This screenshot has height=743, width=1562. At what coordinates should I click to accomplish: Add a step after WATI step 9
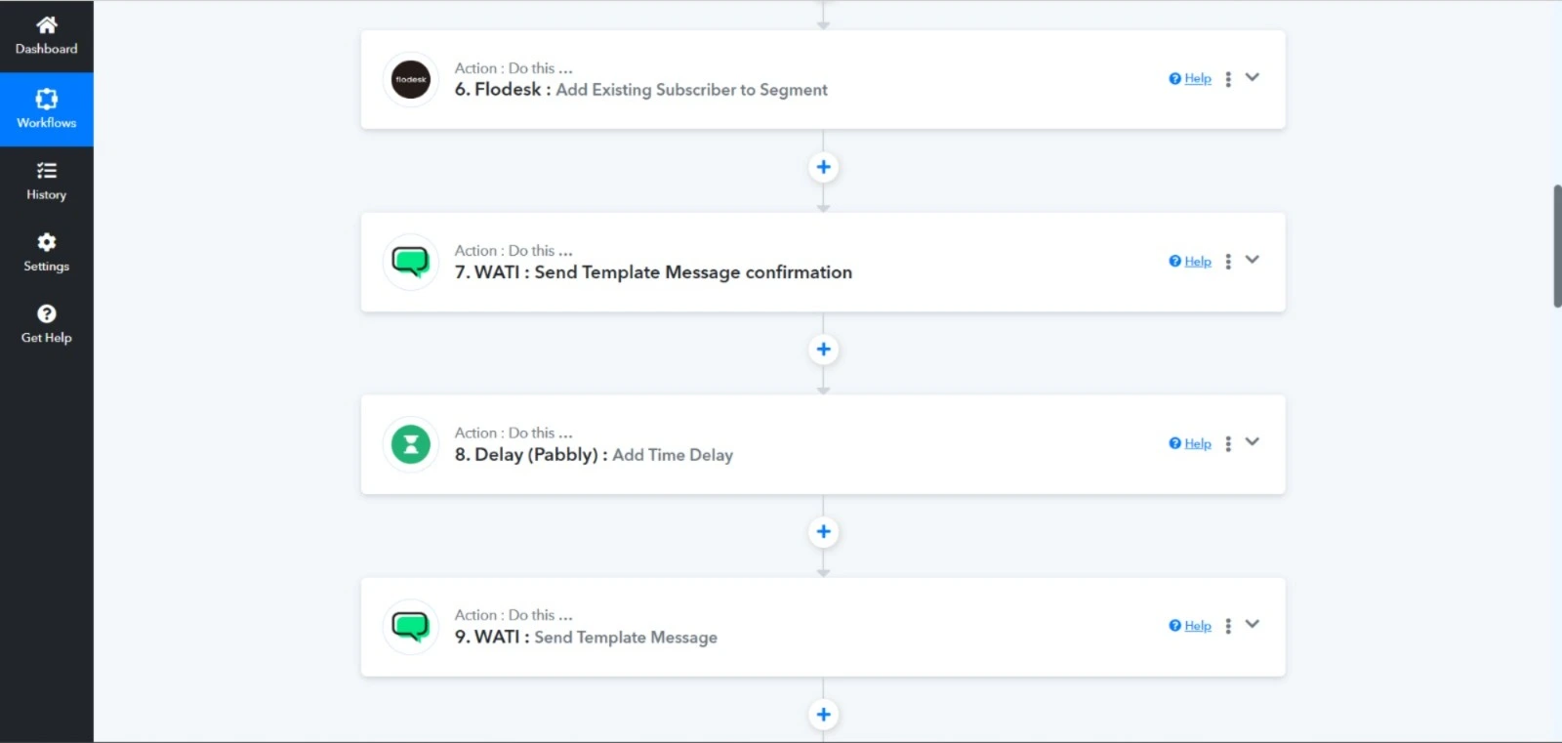coord(823,714)
